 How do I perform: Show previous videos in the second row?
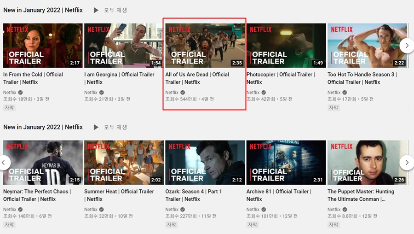(4, 163)
